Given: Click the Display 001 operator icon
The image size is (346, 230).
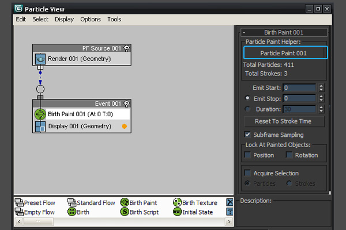Looking at the screenshot, I should [x=40, y=126].
